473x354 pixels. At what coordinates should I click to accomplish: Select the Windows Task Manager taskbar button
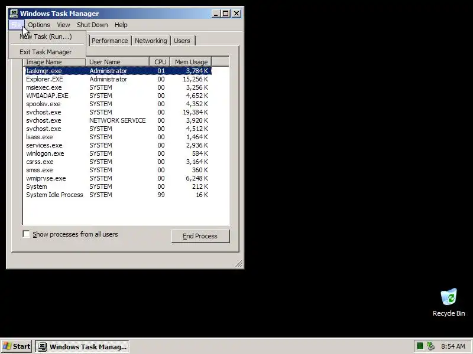click(x=82, y=346)
